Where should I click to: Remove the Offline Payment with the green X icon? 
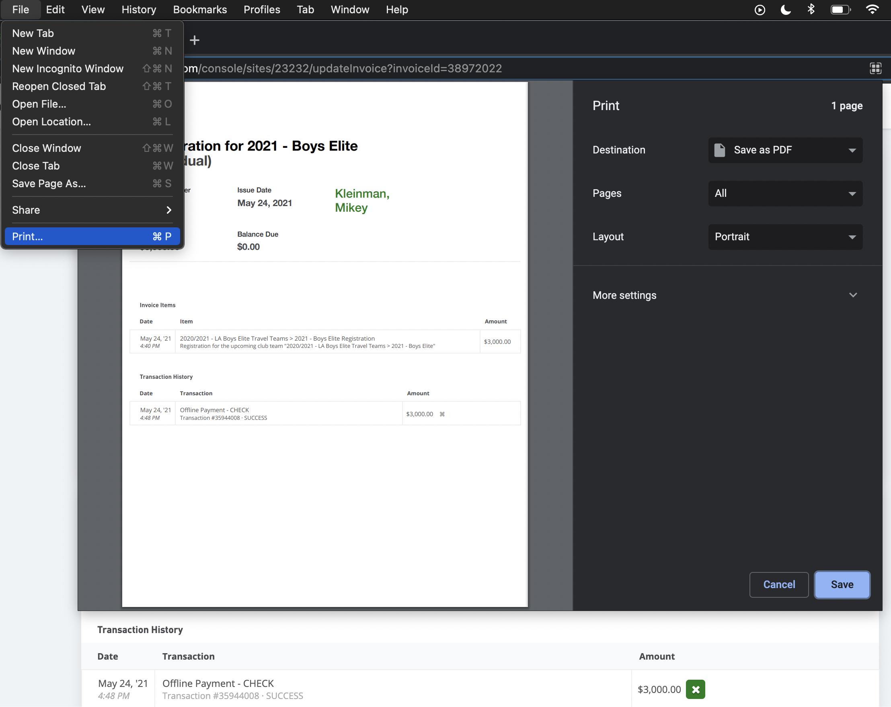click(x=696, y=689)
